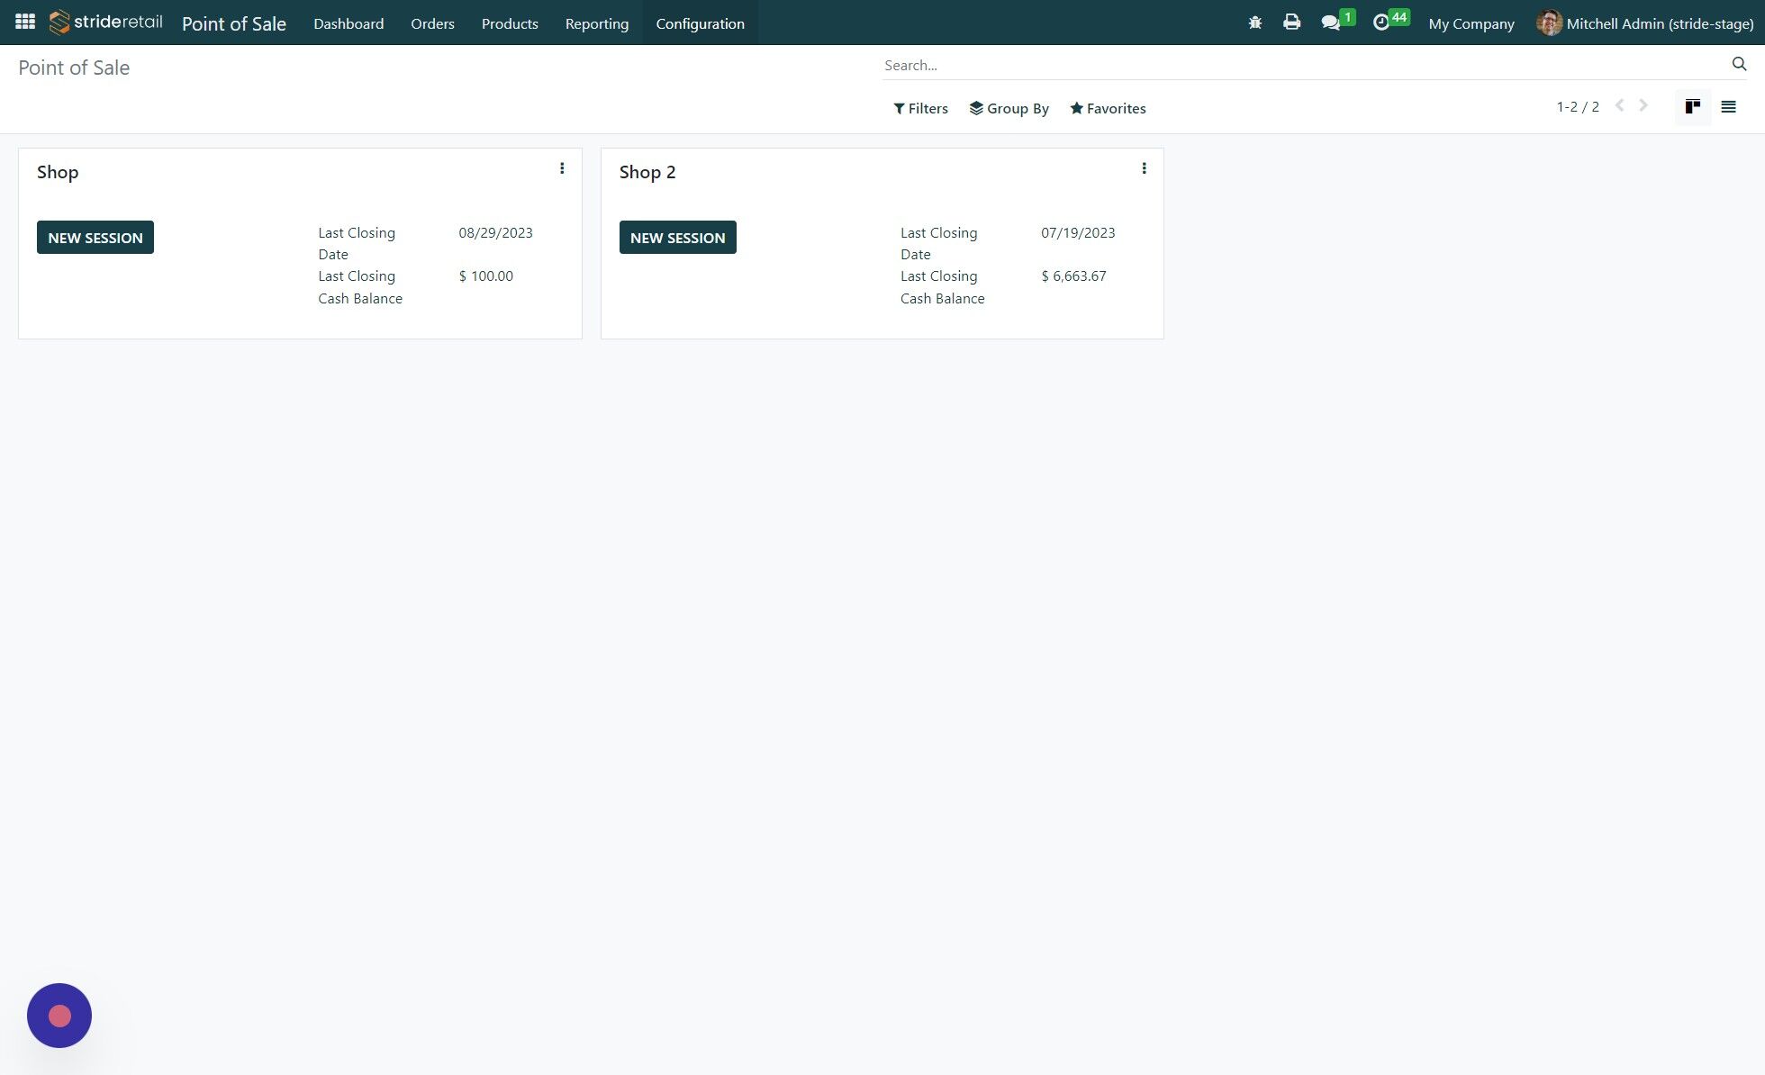Open the conversations messages icon
The height and width of the screenshot is (1075, 1765).
(1331, 22)
